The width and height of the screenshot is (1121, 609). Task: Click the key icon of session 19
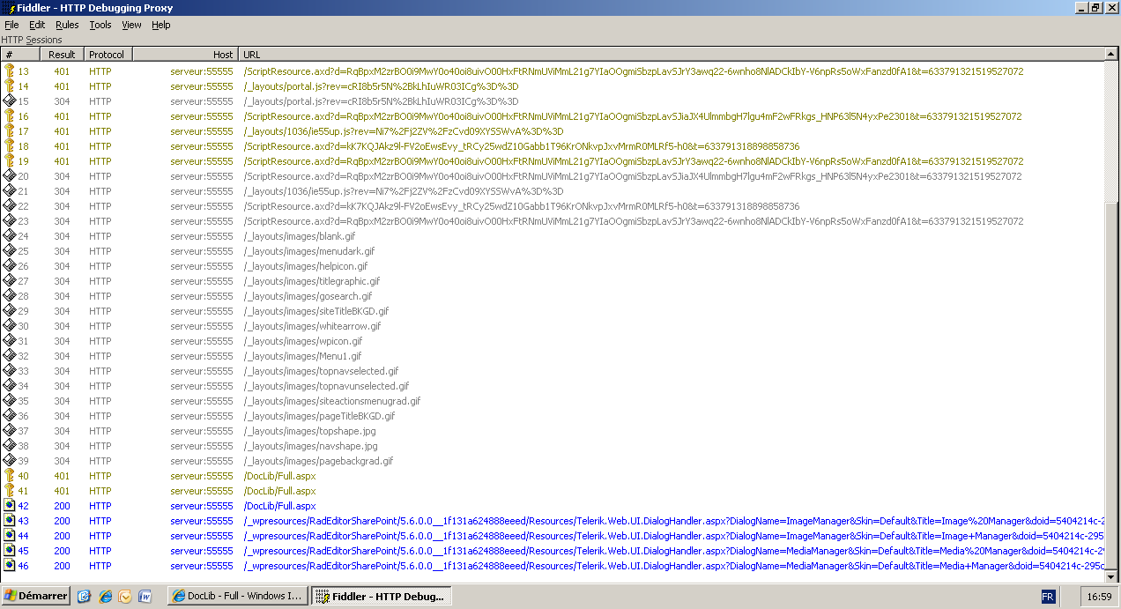(9, 161)
